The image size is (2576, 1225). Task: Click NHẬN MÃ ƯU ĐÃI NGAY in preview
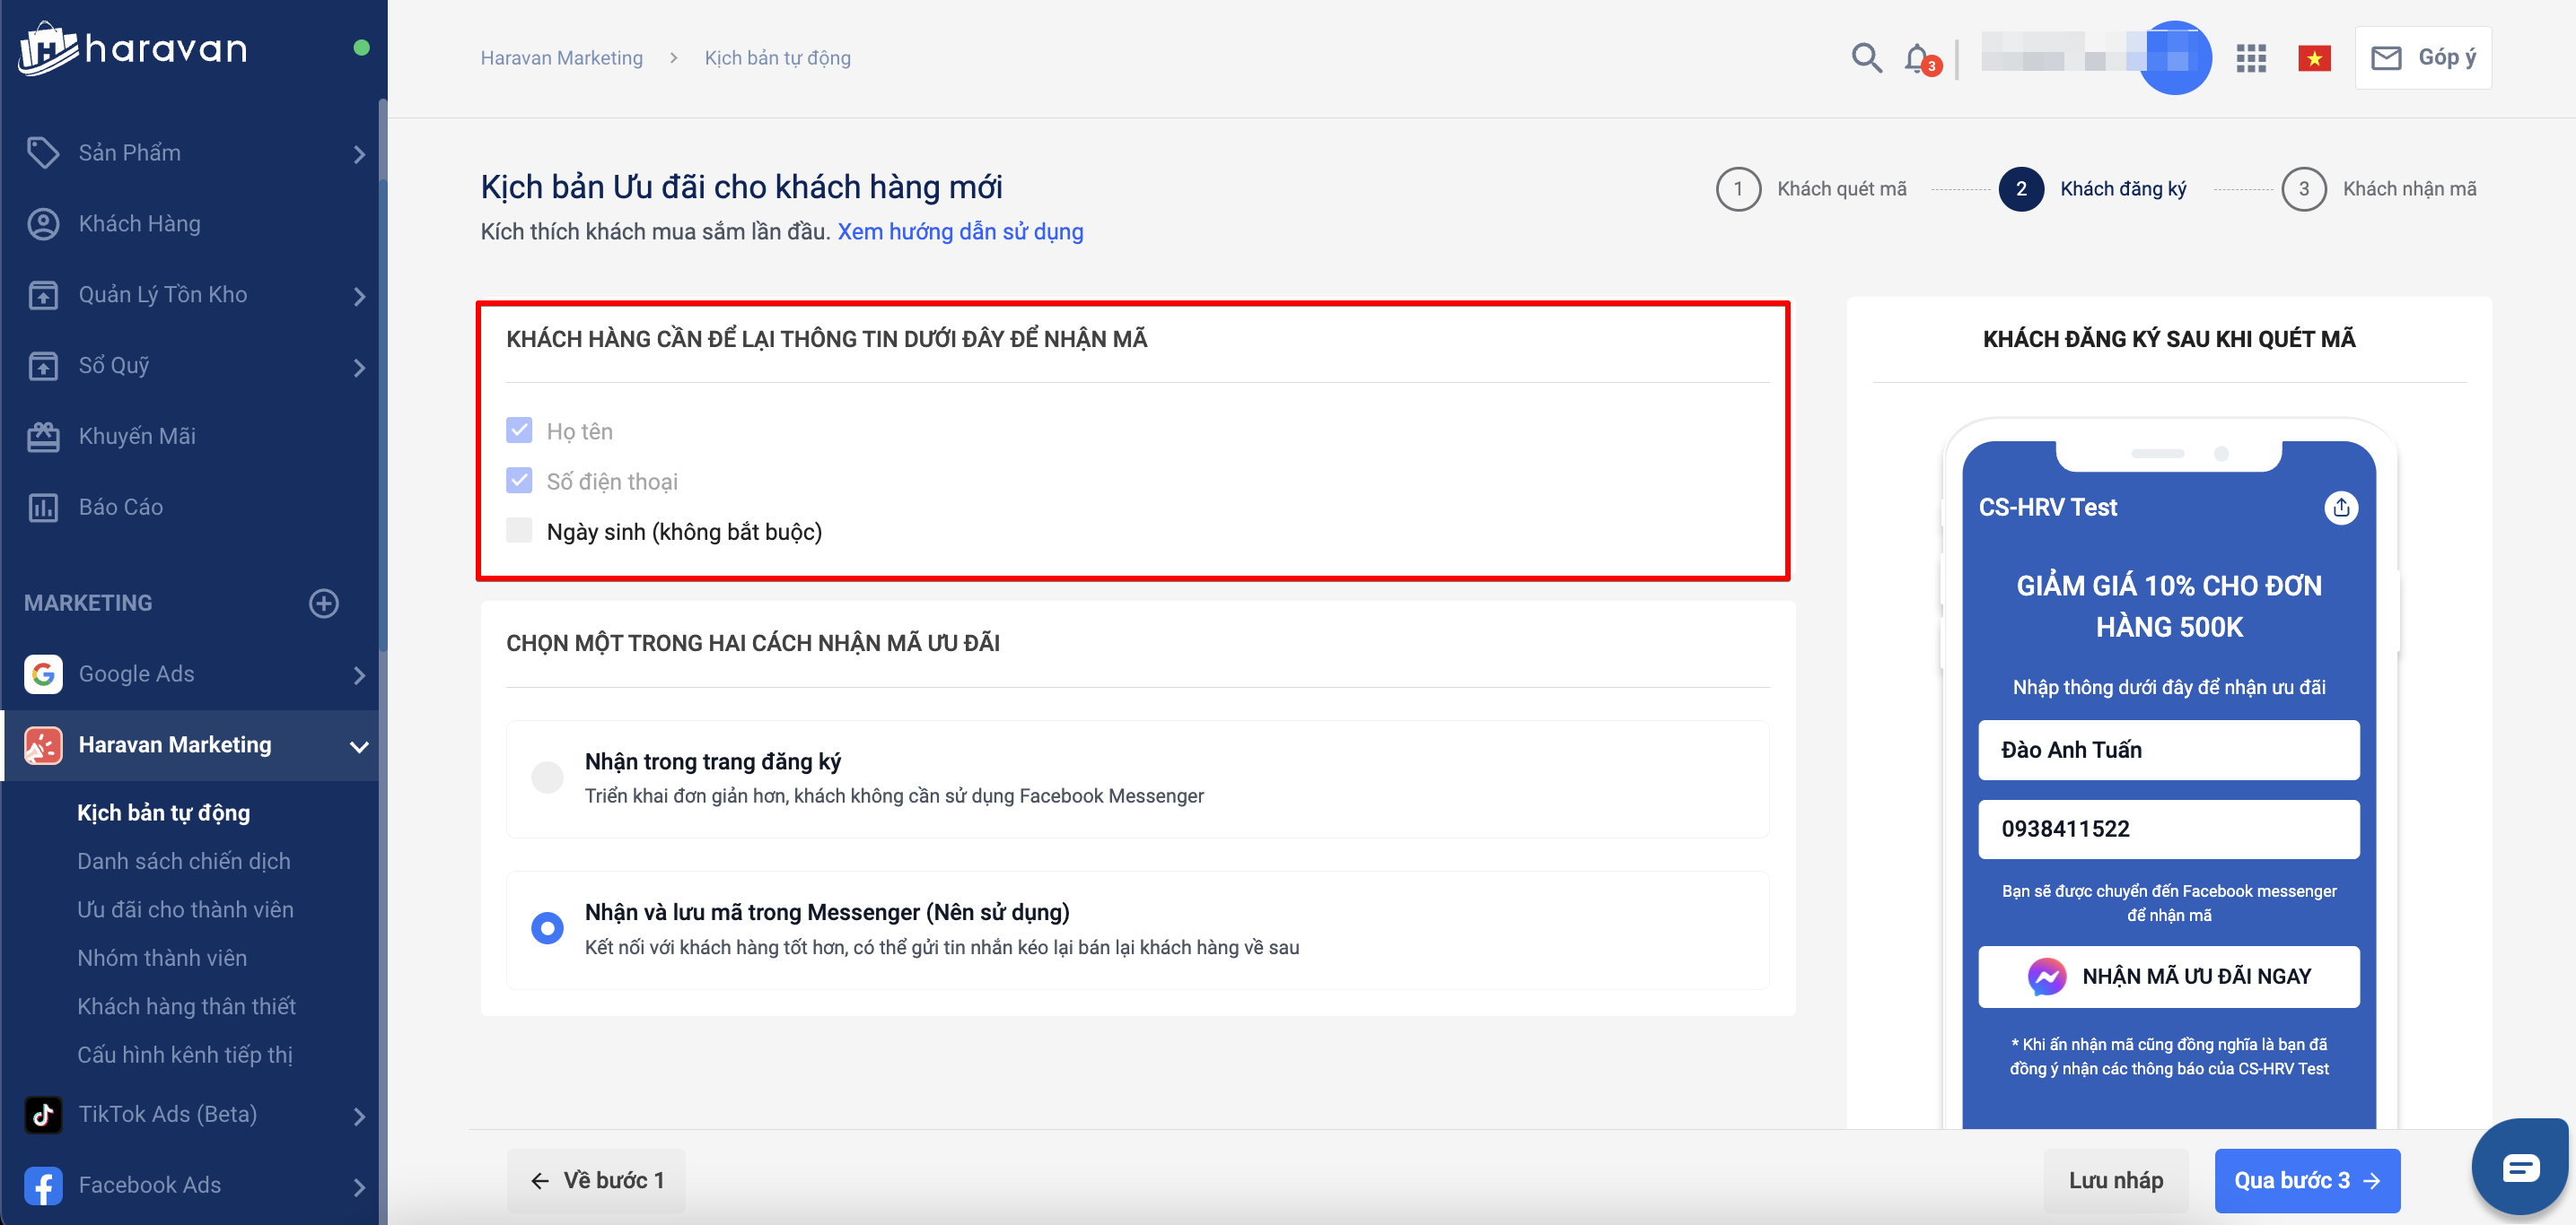(x=2169, y=977)
